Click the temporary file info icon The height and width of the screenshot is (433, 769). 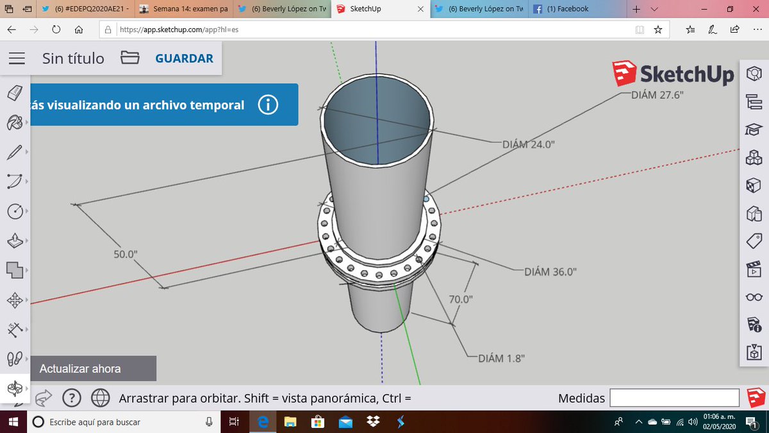[268, 105]
